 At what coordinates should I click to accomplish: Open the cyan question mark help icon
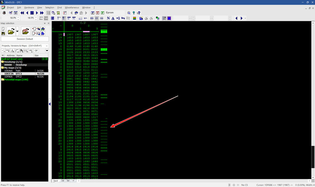[134, 13]
